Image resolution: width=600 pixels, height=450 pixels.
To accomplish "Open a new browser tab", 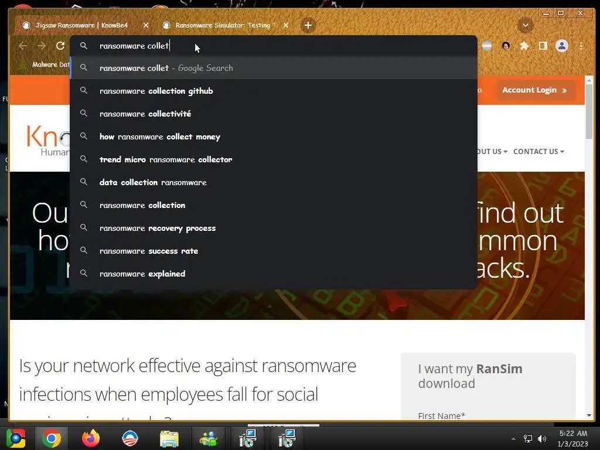I will pos(308,25).
